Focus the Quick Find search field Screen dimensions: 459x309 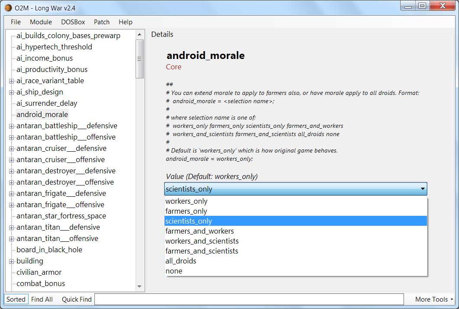click(249, 299)
